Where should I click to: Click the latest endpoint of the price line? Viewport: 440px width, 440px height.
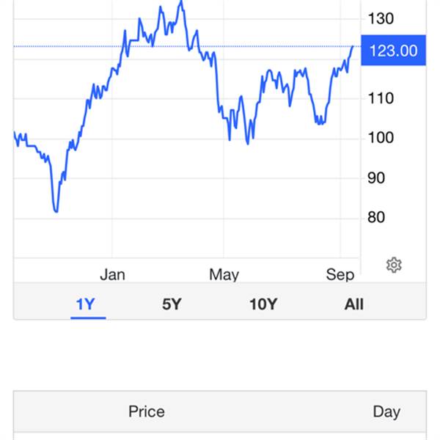353,46
